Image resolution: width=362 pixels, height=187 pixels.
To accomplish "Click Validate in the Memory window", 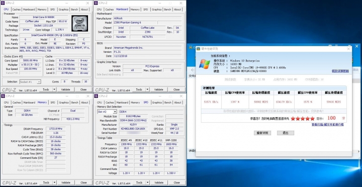I will pos(66,182).
